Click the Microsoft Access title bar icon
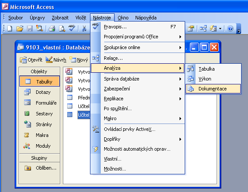 point(5,6)
